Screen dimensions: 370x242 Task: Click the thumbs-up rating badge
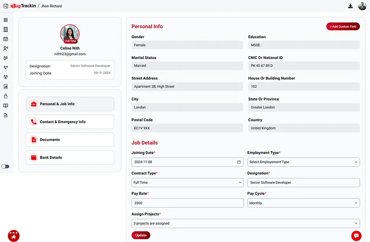click(x=14, y=236)
